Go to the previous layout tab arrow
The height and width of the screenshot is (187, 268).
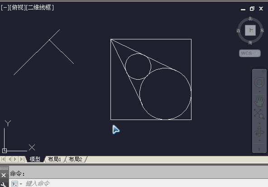tap(10, 159)
